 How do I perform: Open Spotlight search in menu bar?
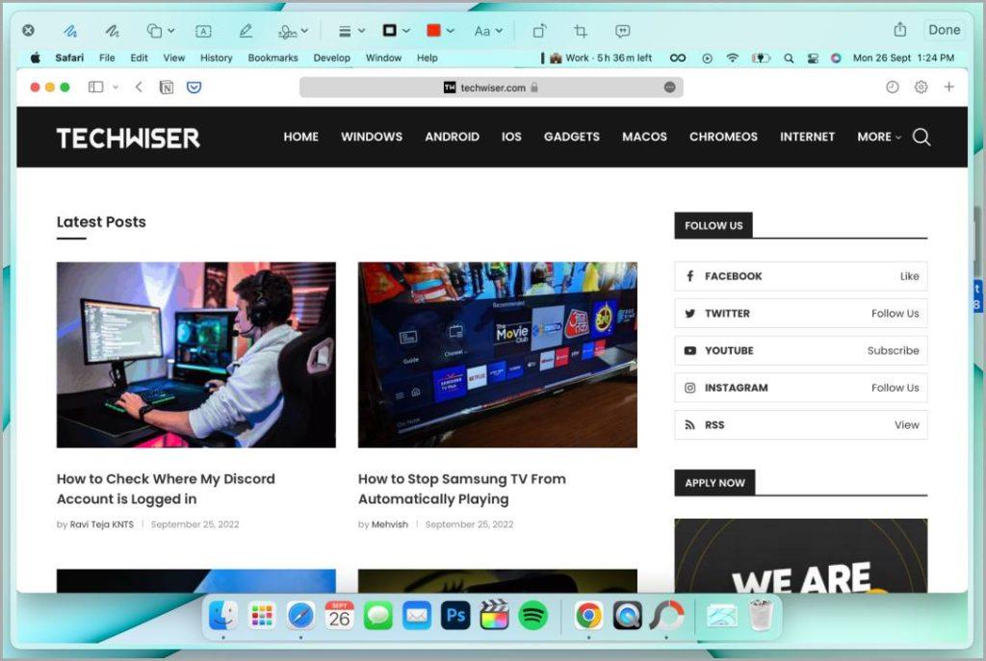[789, 58]
